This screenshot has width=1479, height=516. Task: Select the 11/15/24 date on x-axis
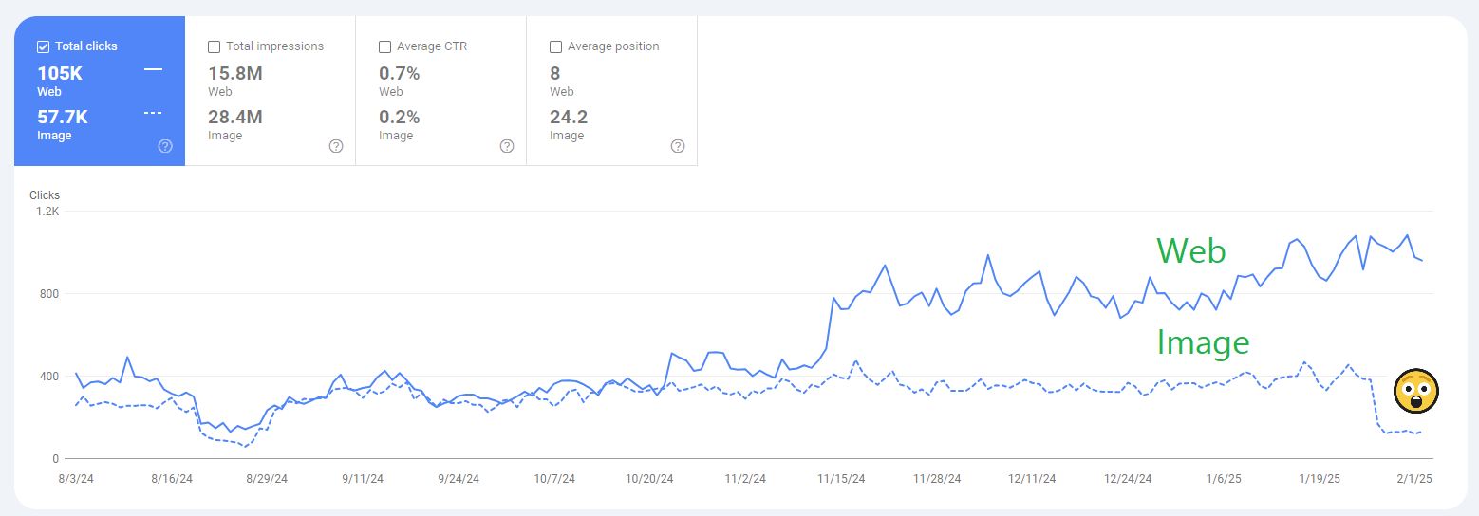click(x=841, y=479)
